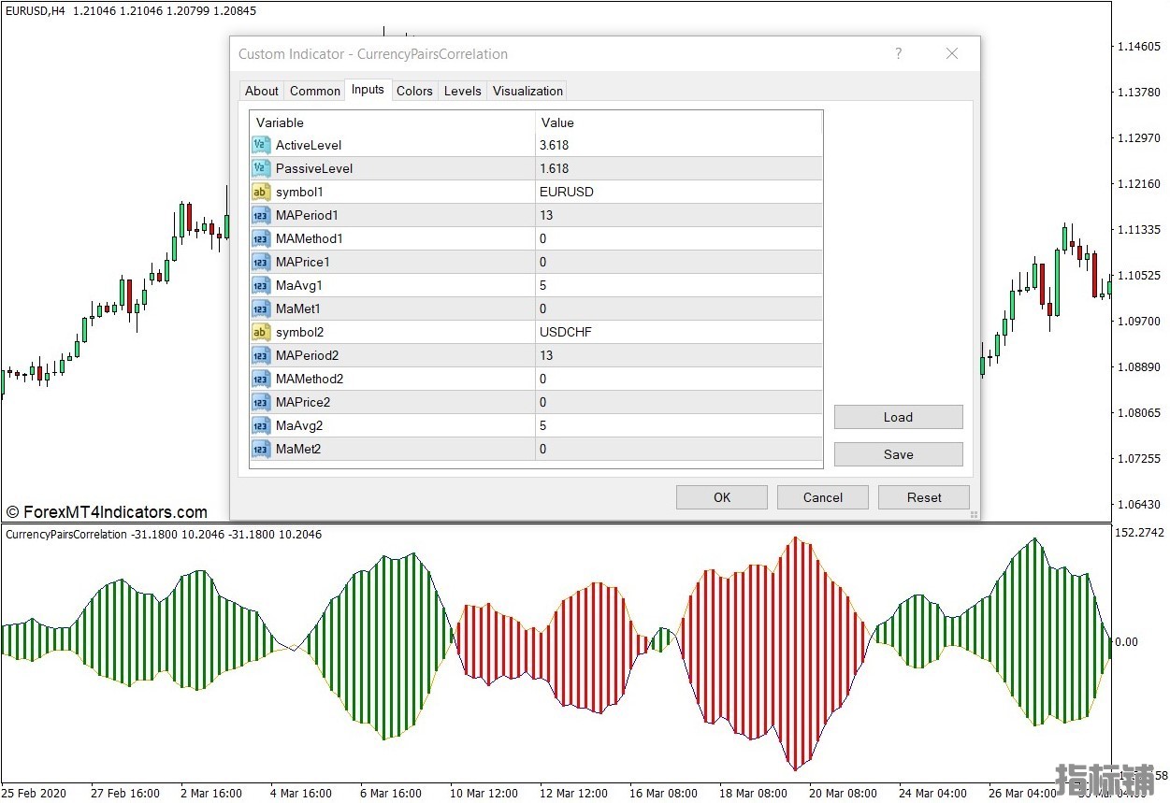Click the dialog resize grip corner
The width and height of the screenshot is (1170, 803).
tap(974, 514)
